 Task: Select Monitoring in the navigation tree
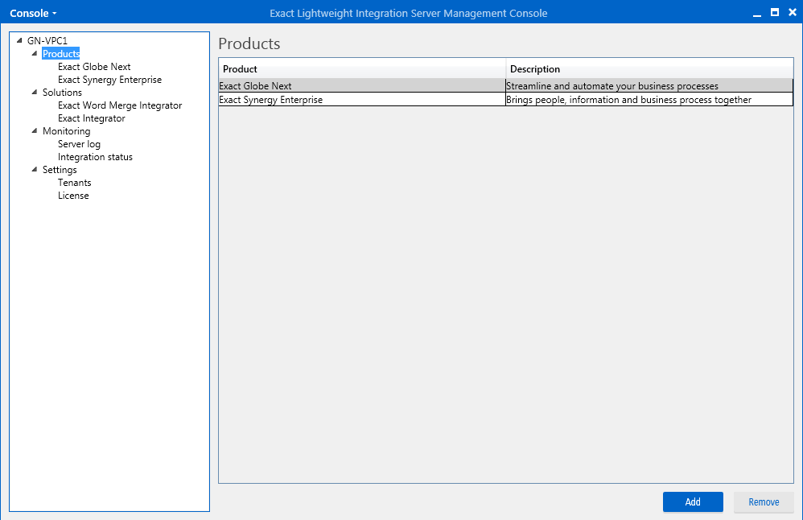coord(67,131)
